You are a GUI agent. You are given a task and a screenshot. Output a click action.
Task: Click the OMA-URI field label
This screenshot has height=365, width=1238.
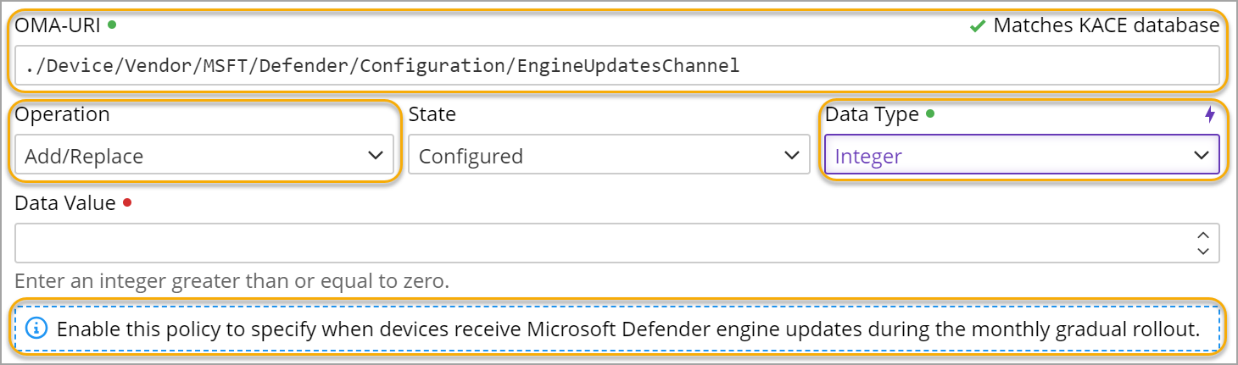58,25
